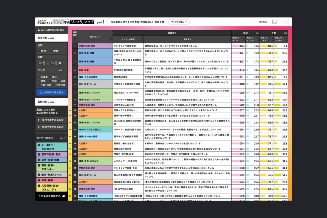Image resolution: width=327 pixels, height=218 pixels.
Task: Click the minimum age 15 stepper field
Action: click(41, 63)
